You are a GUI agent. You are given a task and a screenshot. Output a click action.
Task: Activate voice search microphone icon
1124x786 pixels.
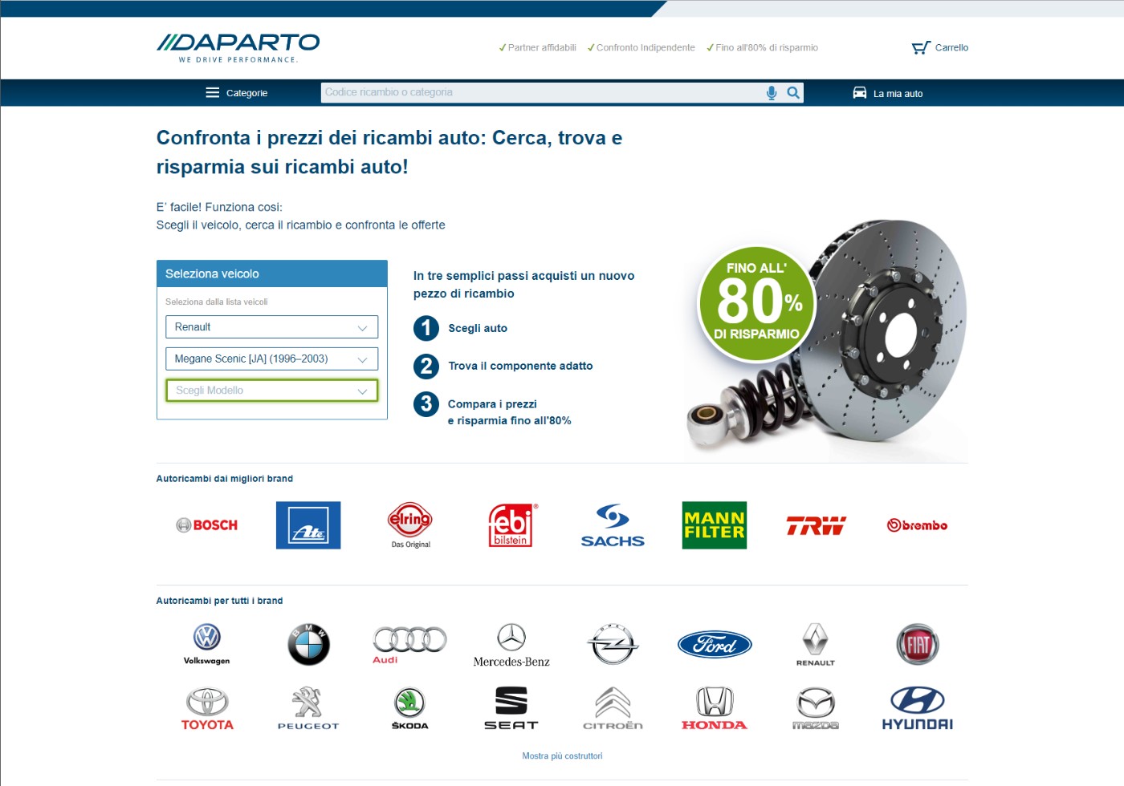coord(772,93)
